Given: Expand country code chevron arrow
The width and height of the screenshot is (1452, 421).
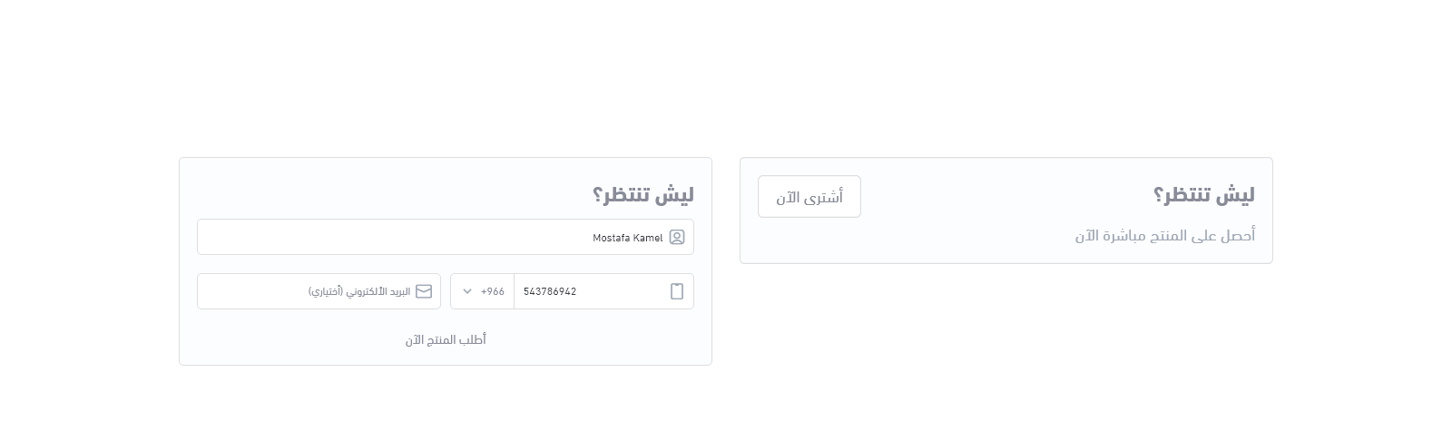Looking at the screenshot, I should pyautogui.click(x=467, y=291).
